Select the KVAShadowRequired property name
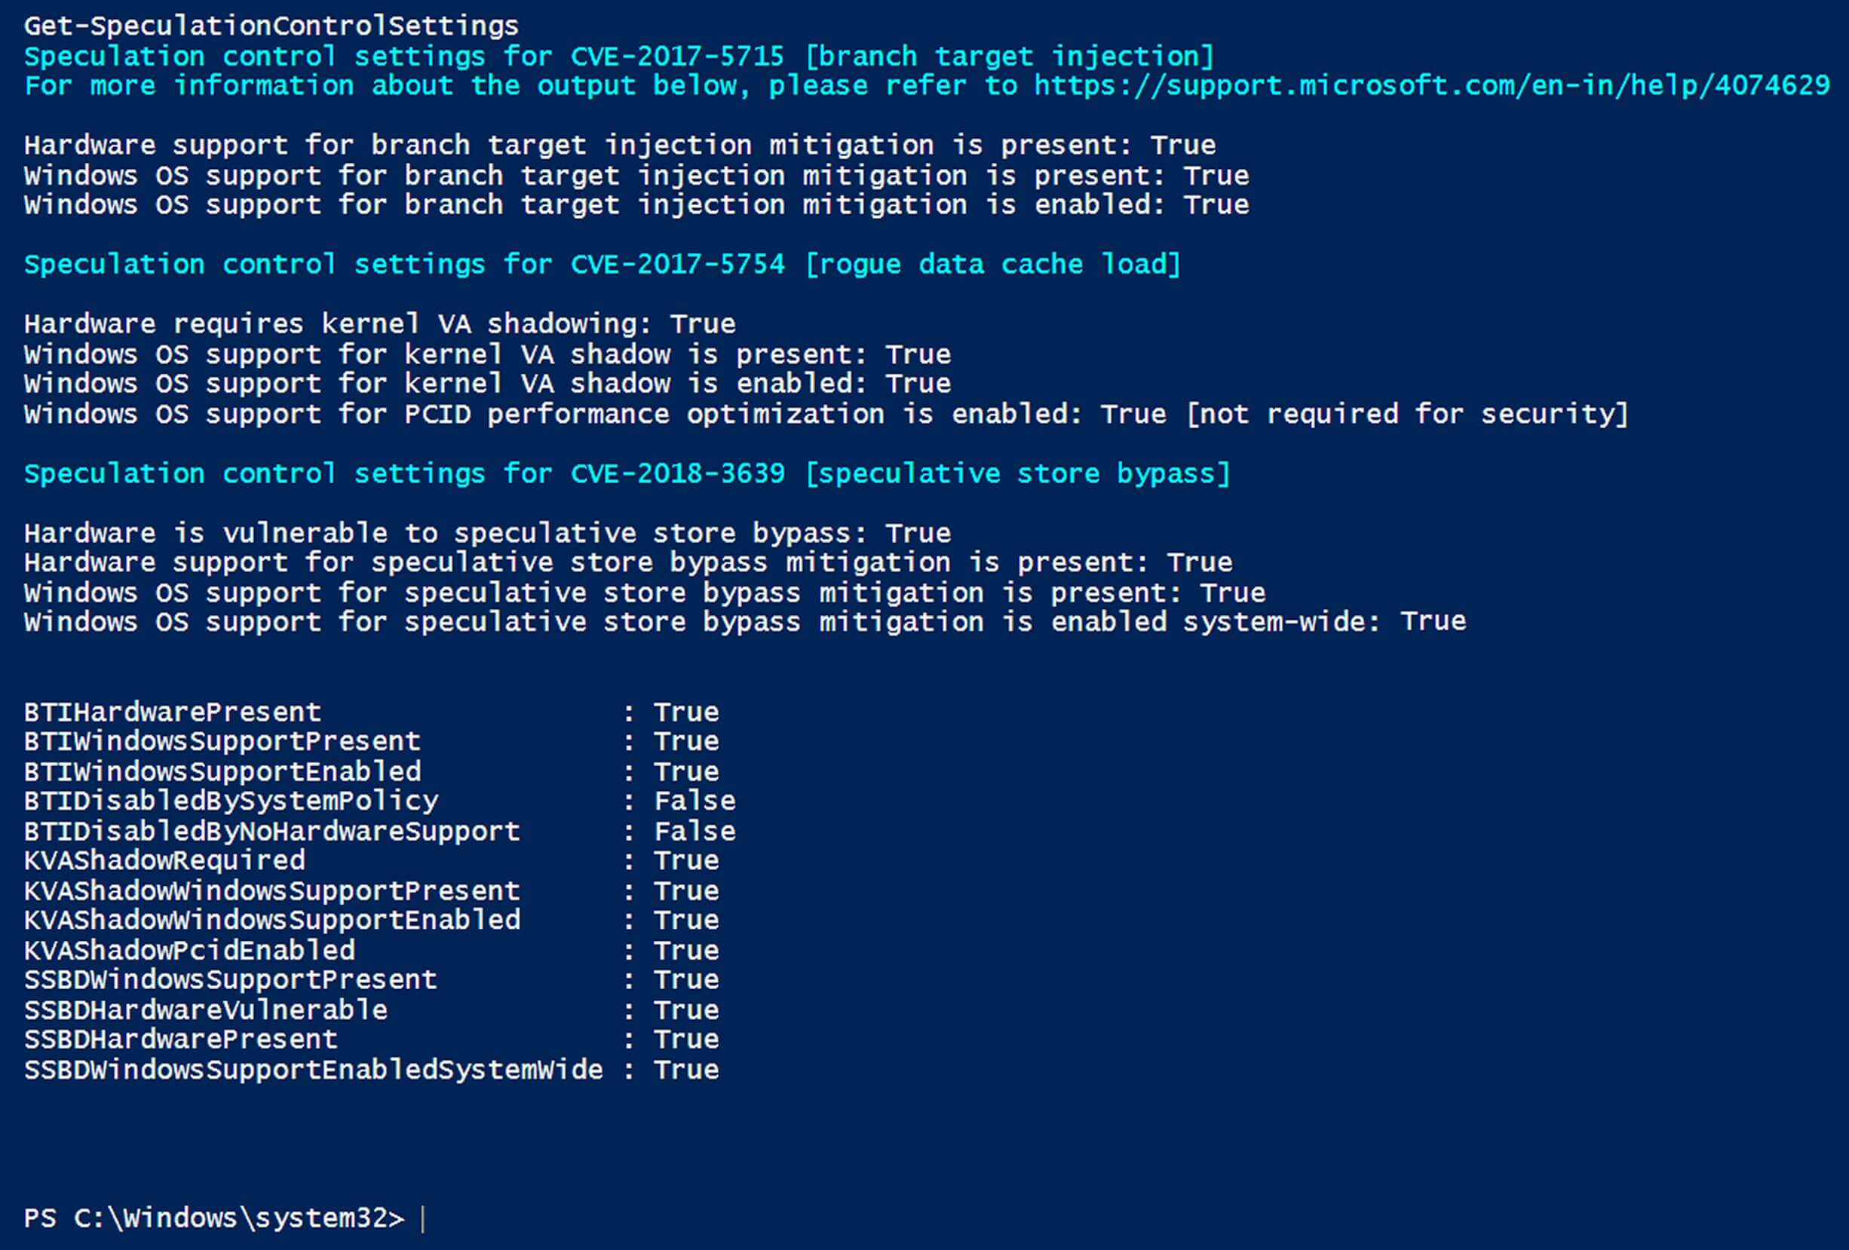The image size is (1849, 1250). (164, 860)
